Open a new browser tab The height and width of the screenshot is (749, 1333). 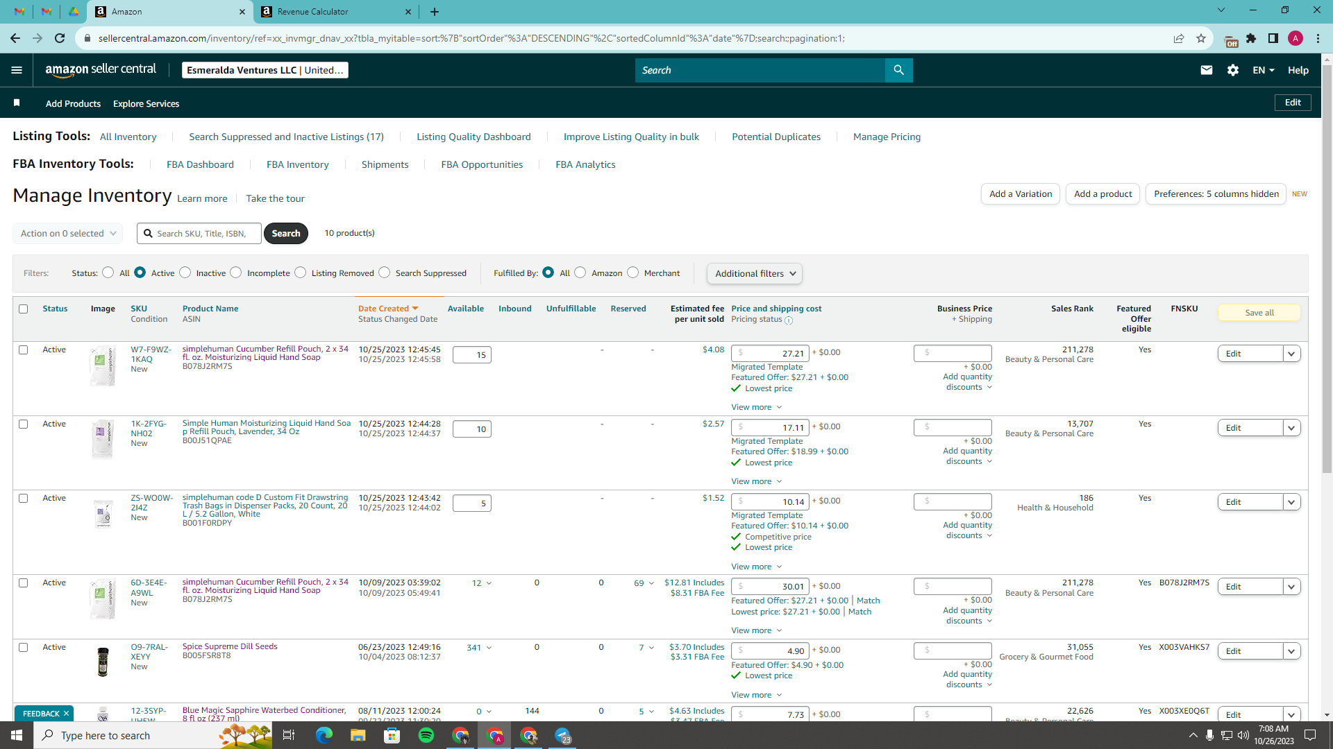click(x=435, y=12)
